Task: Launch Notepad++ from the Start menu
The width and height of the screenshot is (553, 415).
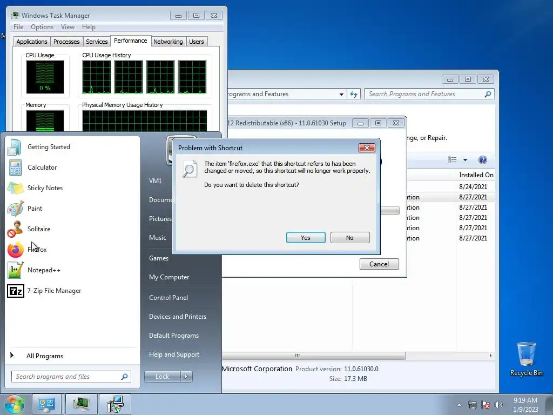Action: [x=44, y=270]
